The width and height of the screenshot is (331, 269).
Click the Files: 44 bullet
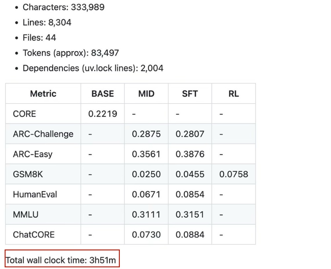click(x=39, y=38)
